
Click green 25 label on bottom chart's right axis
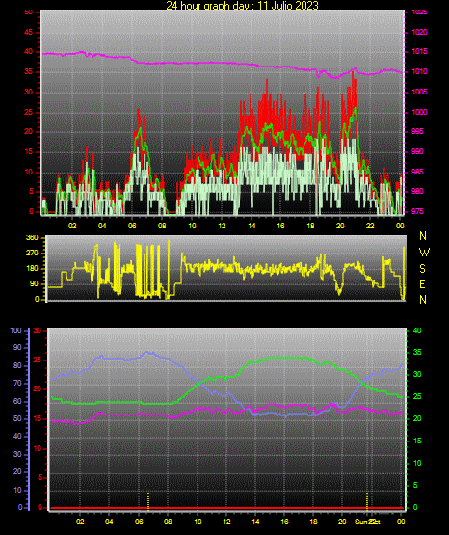[x=417, y=397]
